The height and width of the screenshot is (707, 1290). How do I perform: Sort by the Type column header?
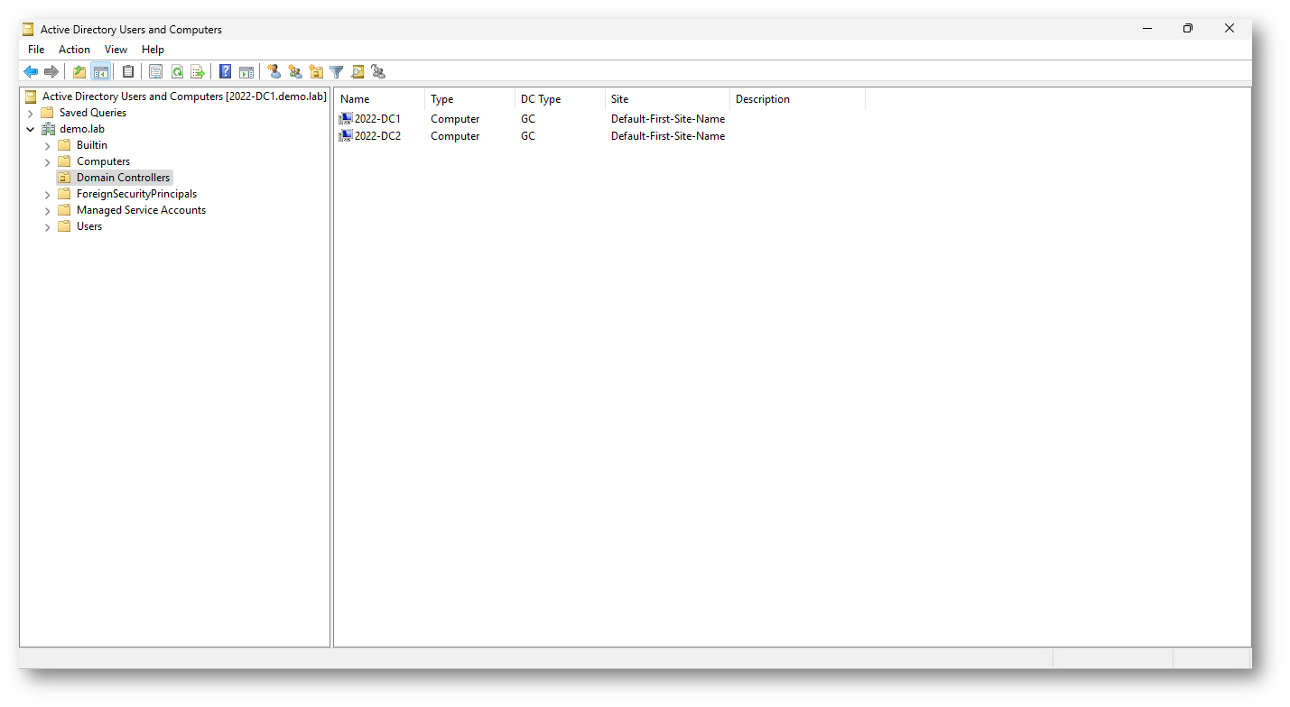point(469,99)
